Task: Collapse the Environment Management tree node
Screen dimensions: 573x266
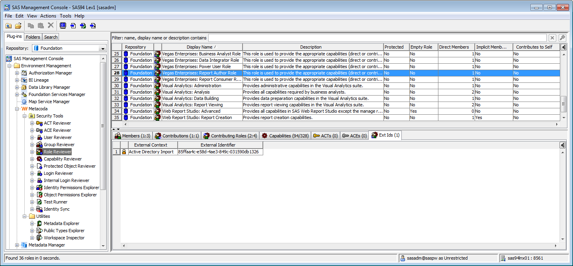Action: coord(10,66)
